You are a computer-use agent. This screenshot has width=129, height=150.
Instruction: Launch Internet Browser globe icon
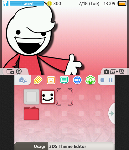coord(77,80)
